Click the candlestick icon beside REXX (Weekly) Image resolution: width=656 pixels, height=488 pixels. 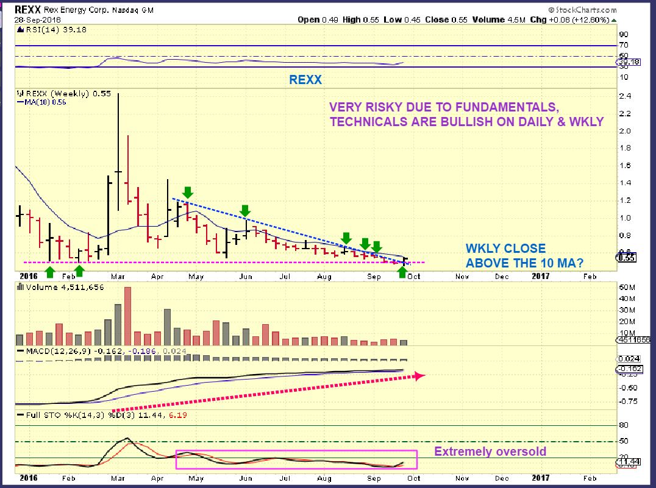click(x=21, y=94)
